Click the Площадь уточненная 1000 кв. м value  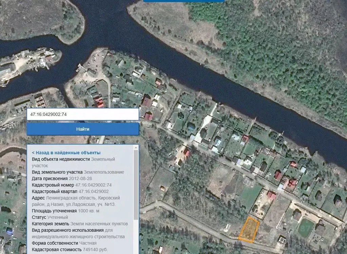pos(89,211)
